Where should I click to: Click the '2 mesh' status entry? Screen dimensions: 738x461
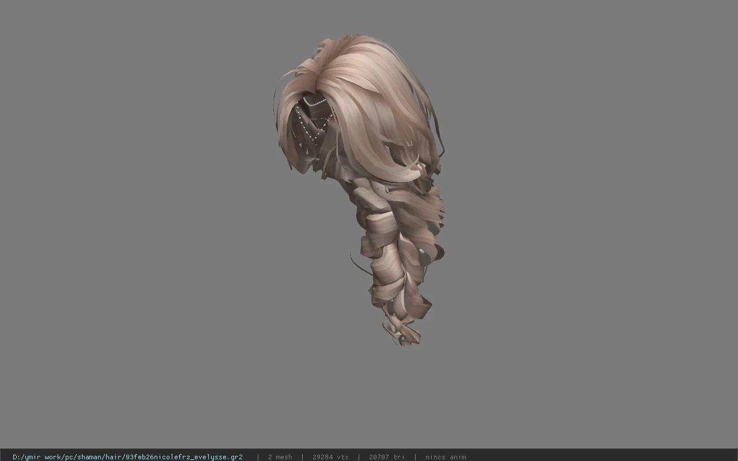[280, 457]
